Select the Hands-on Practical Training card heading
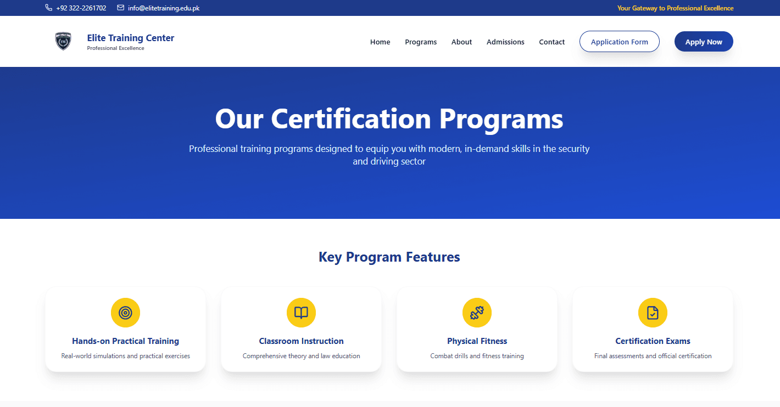 pyautogui.click(x=125, y=341)
